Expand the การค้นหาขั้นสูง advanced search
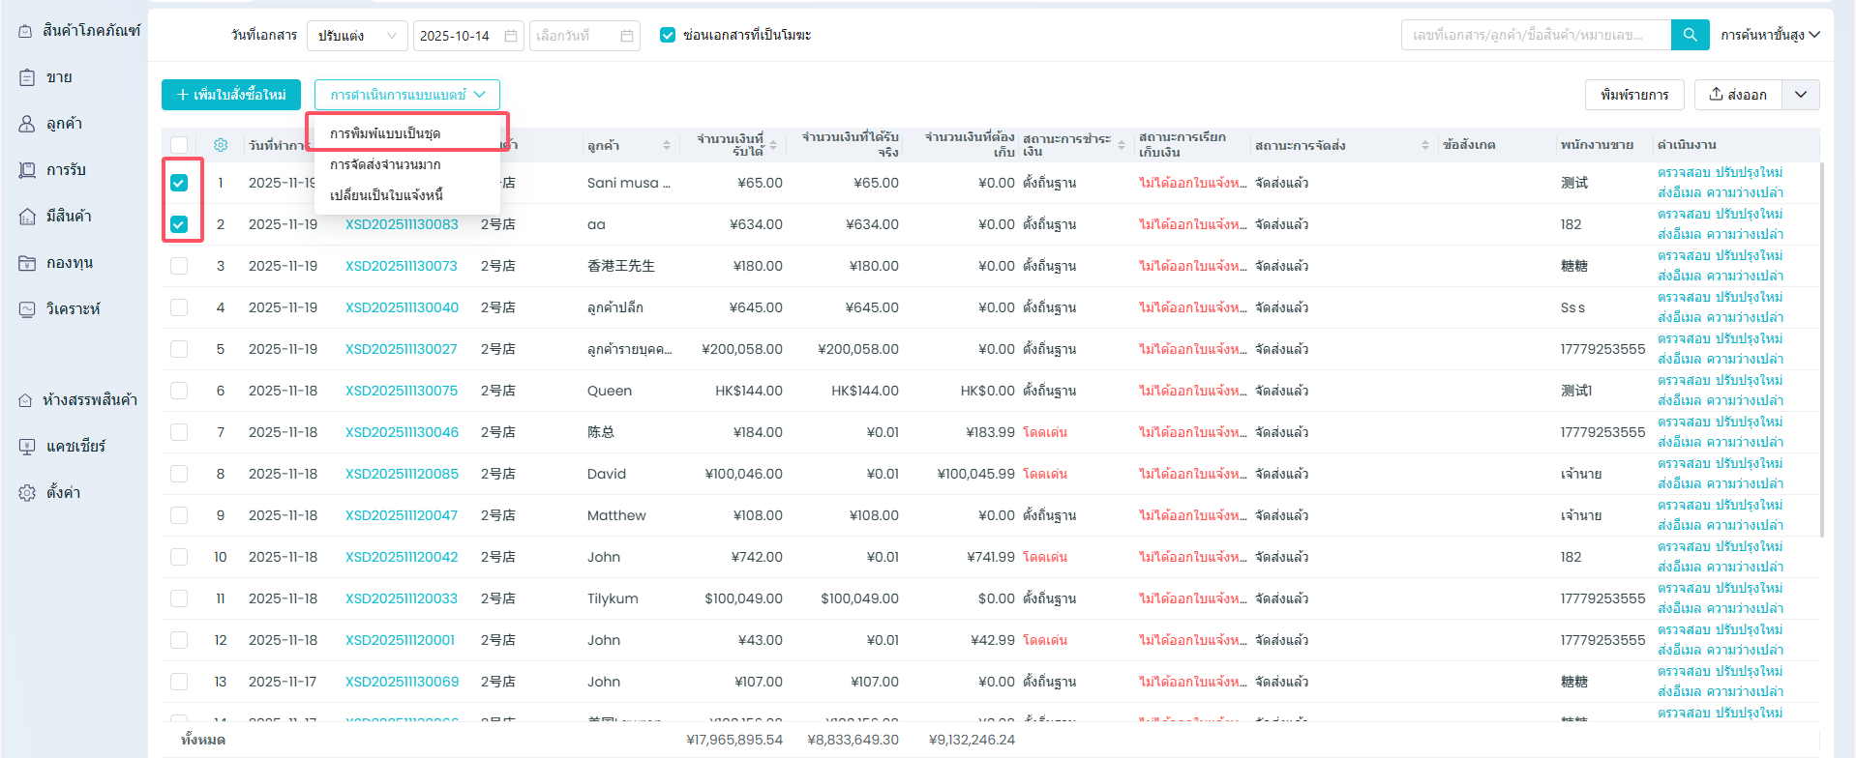 [1770, 35]
